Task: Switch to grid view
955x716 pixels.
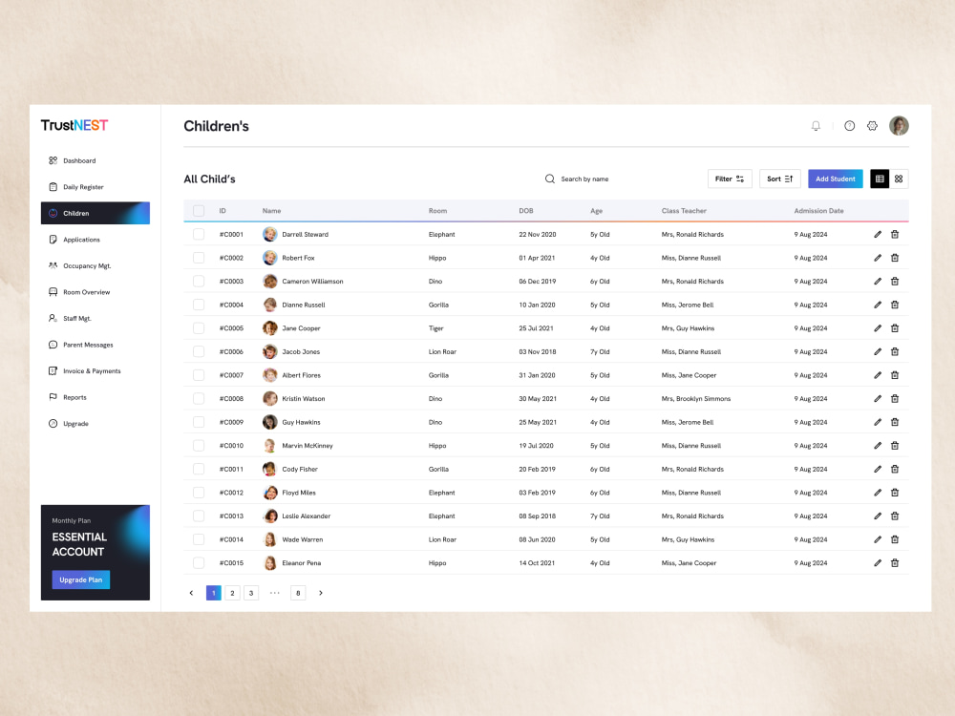Action: 898,179
